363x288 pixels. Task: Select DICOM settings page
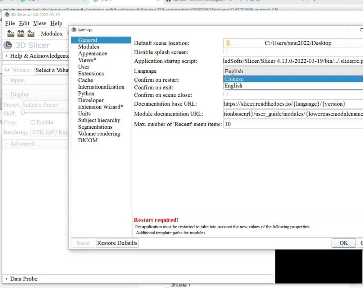88,141
